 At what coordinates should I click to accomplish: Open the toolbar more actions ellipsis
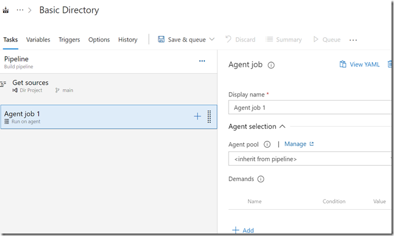point(353,40)
